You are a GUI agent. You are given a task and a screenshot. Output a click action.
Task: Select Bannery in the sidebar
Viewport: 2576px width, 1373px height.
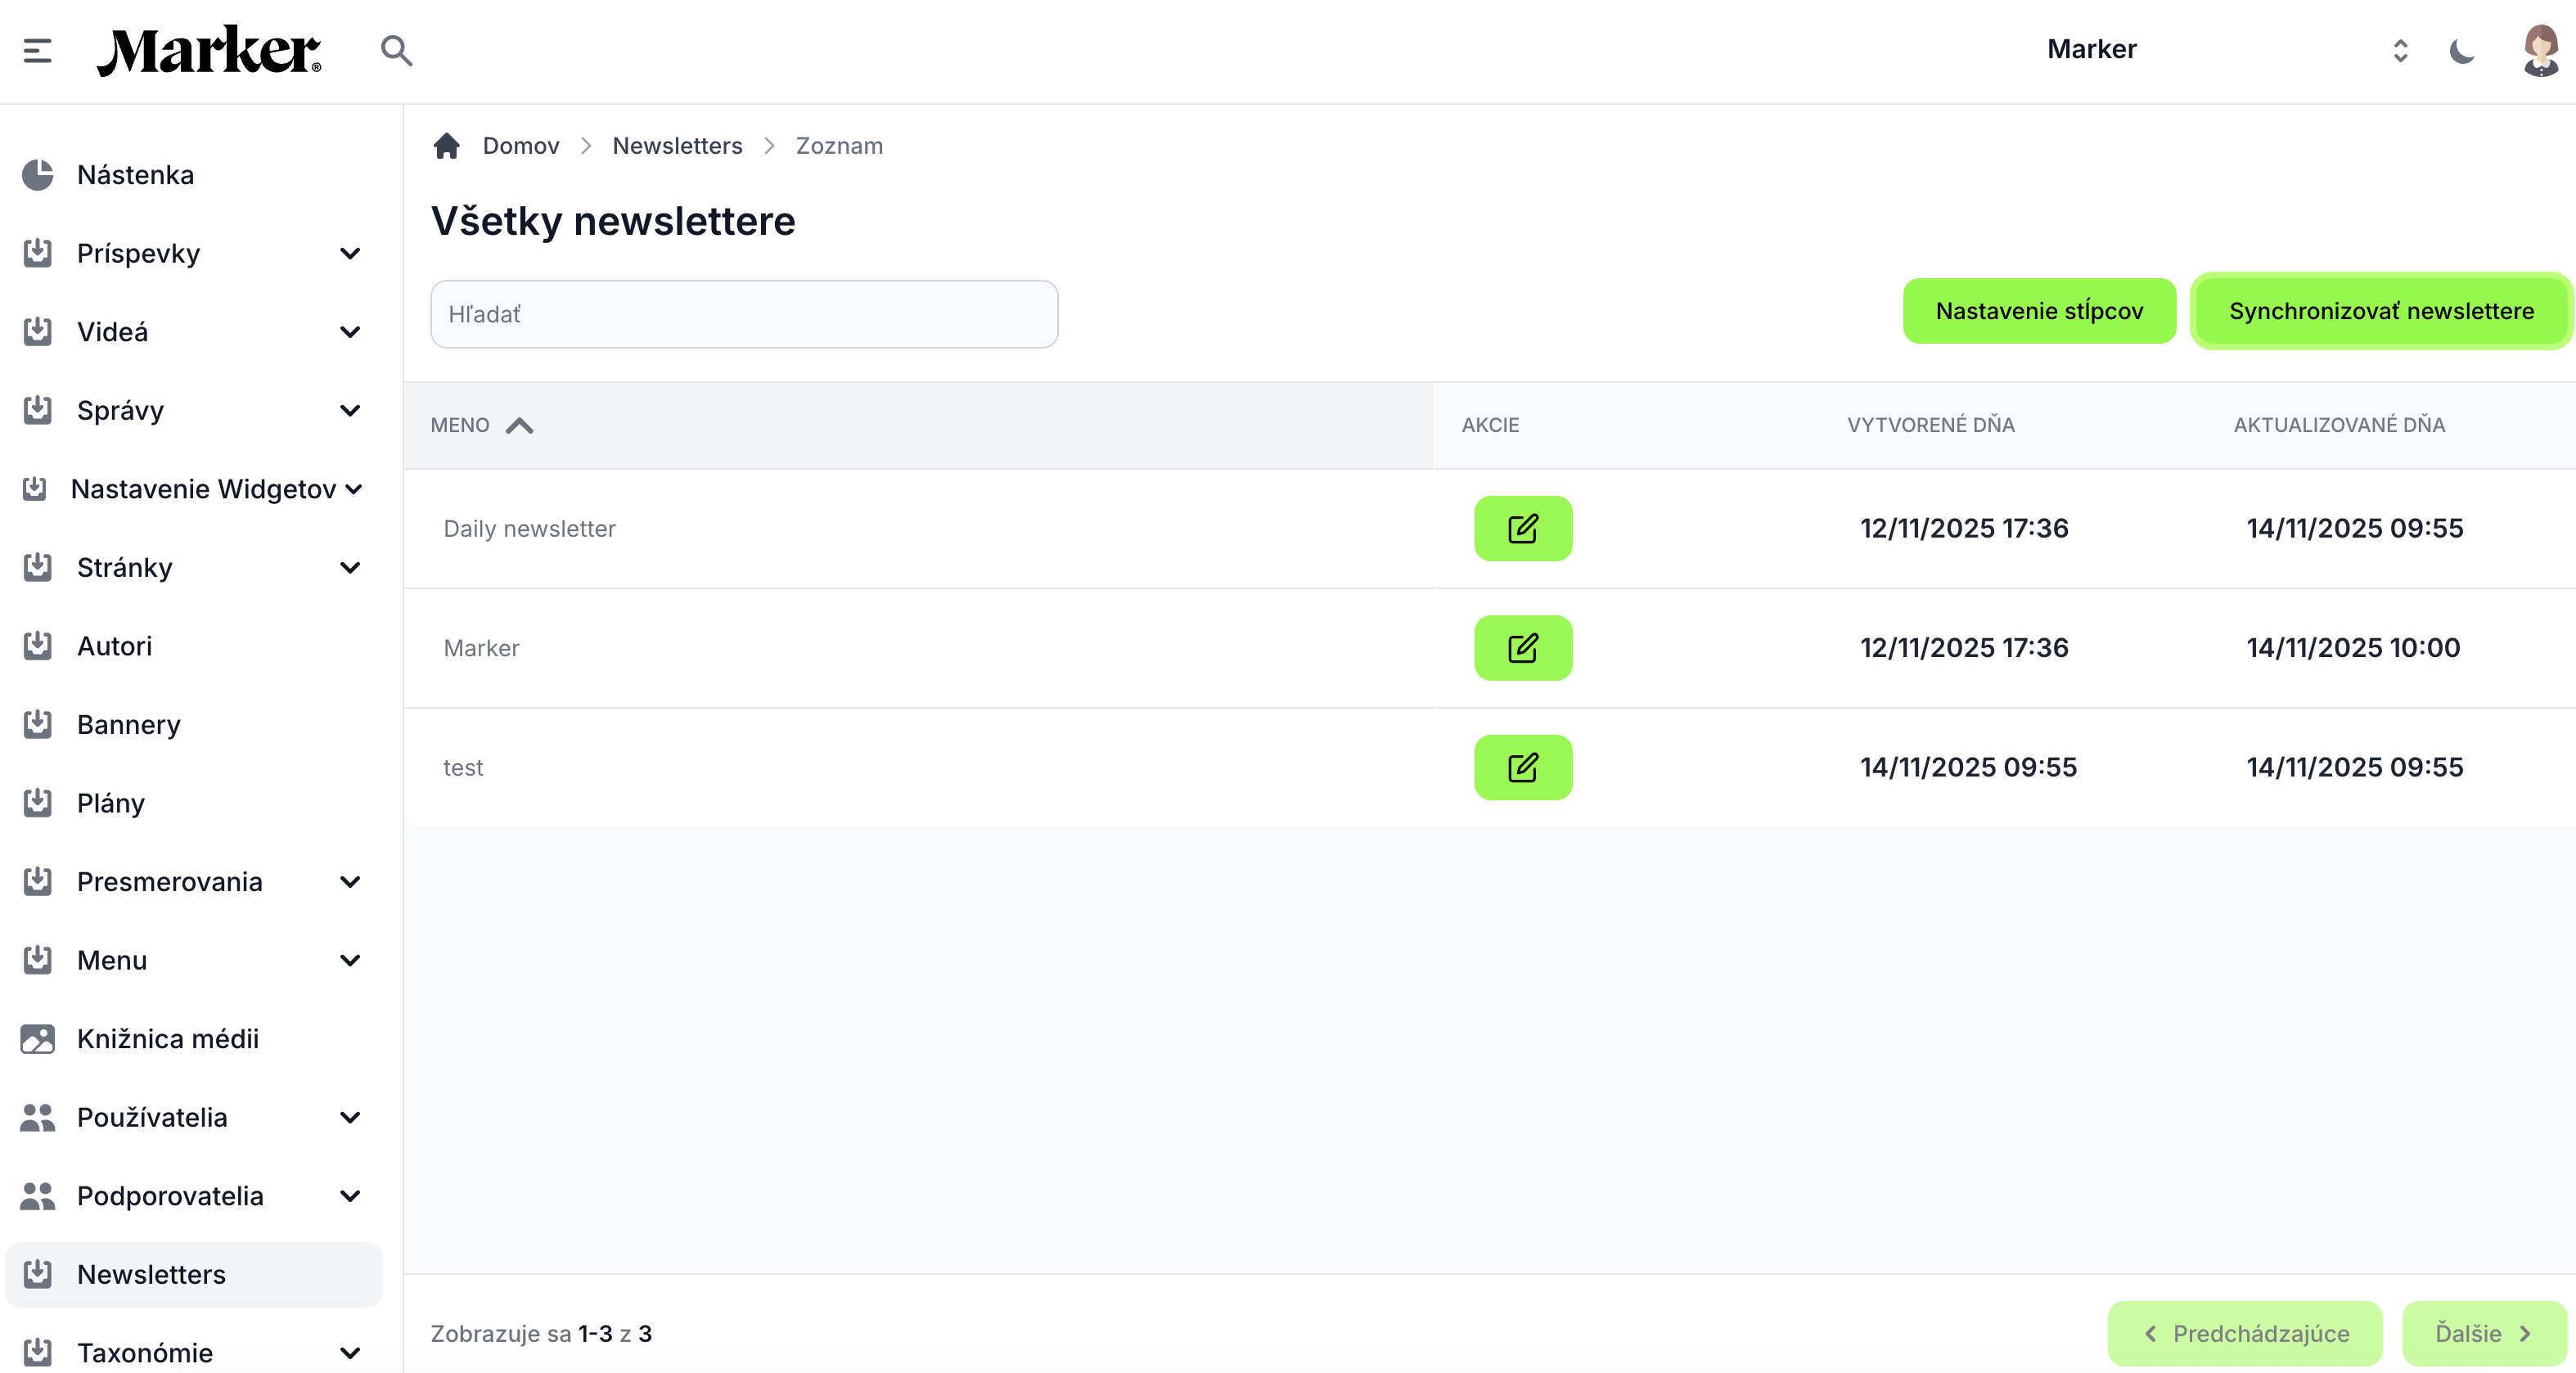[x=129, y=724]
